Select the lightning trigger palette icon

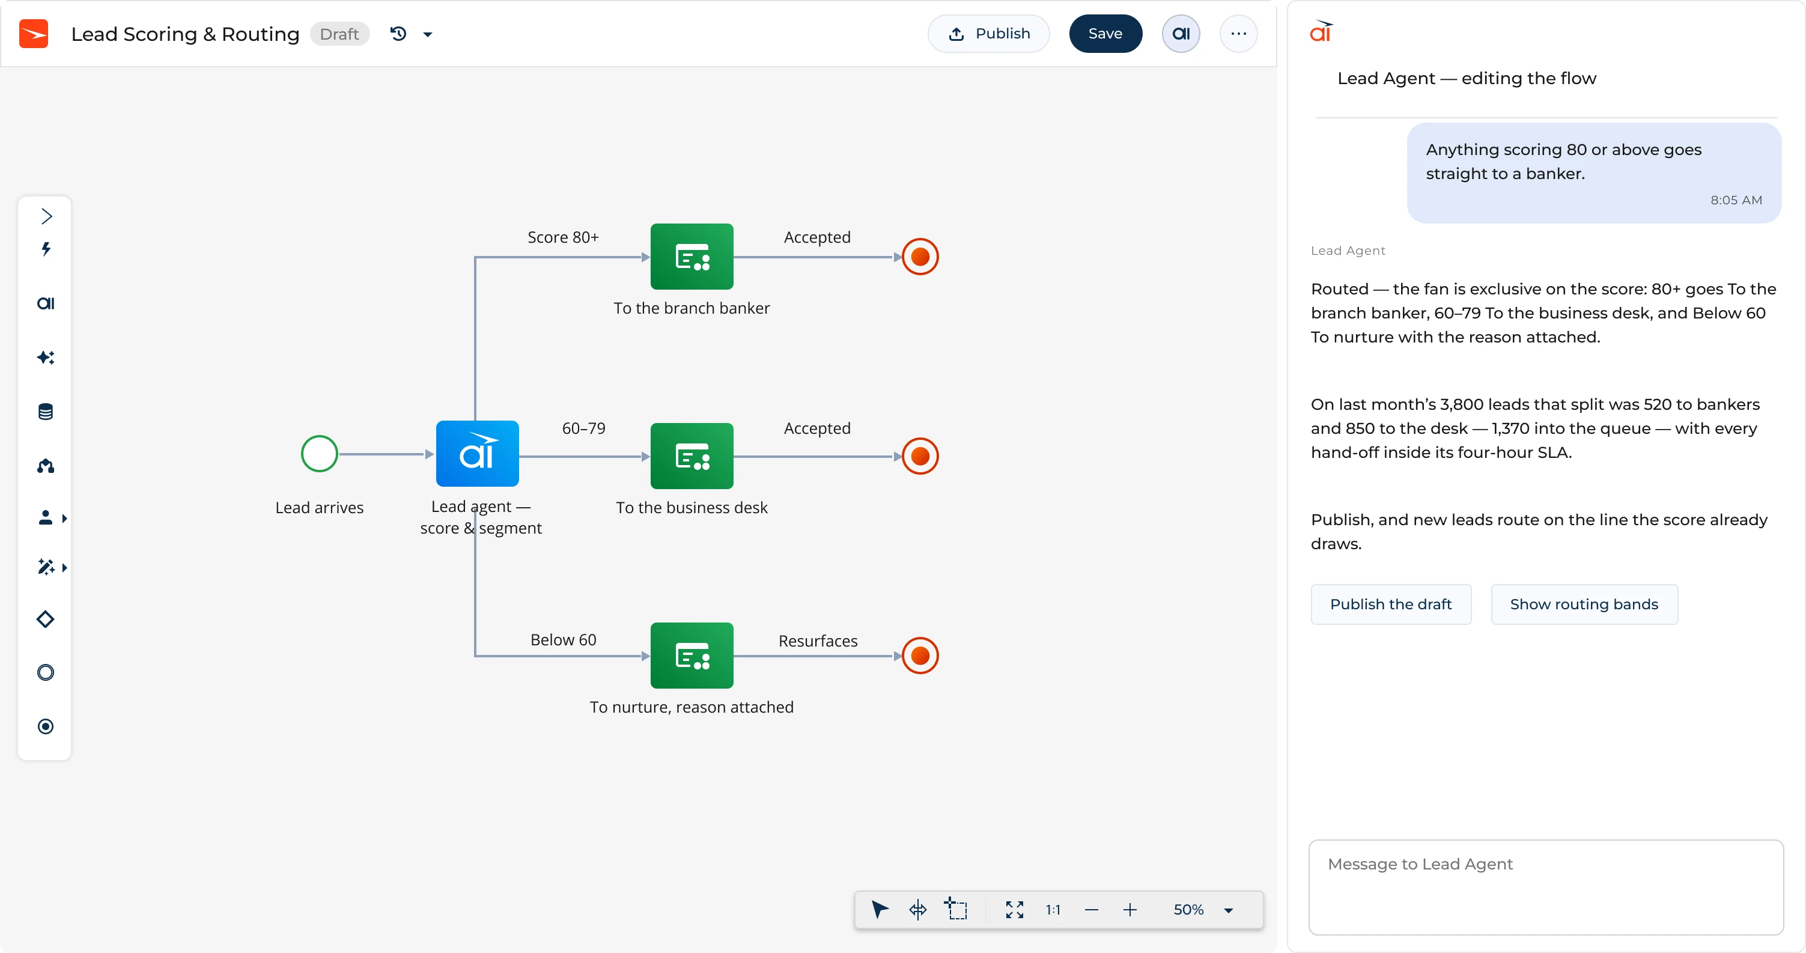coord(46,249)
